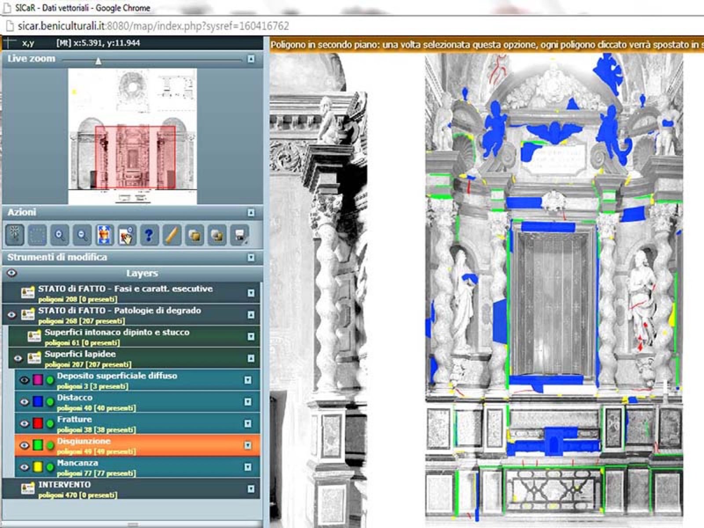Click the print/save icon in Azioni
The width and height of the screenshot is (704, 528).
tap(240, 235)
